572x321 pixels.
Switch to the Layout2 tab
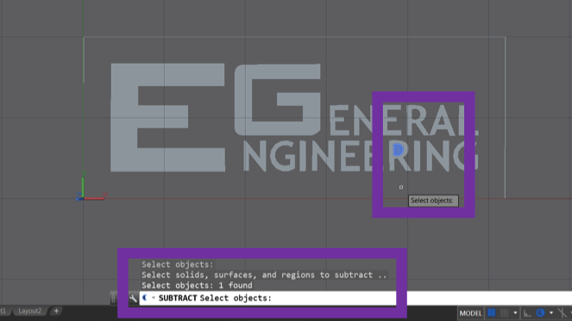(30, 311)
